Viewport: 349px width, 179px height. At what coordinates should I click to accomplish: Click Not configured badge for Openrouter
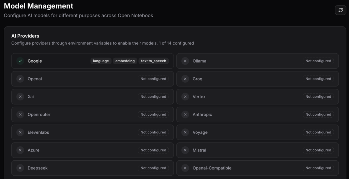[153, 115]
